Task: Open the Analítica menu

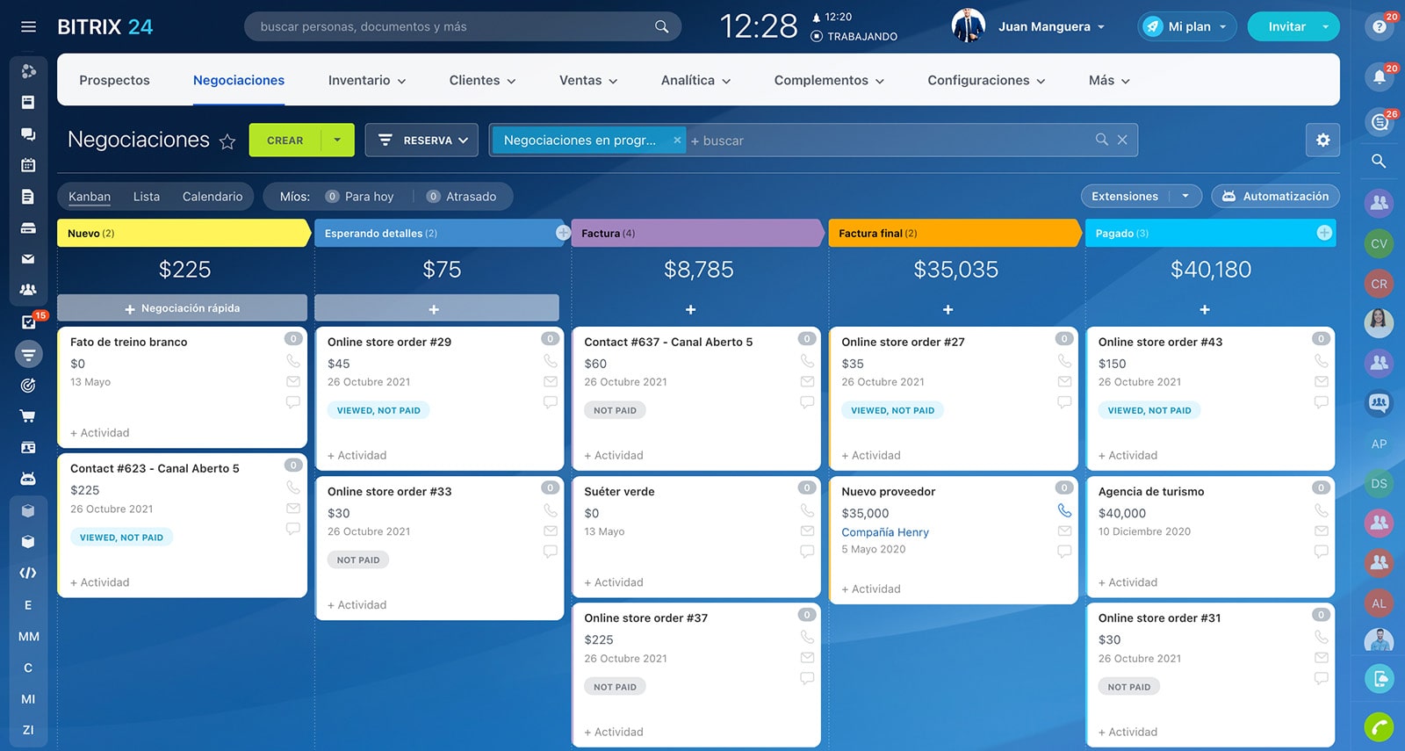Action: coord(695,80)
